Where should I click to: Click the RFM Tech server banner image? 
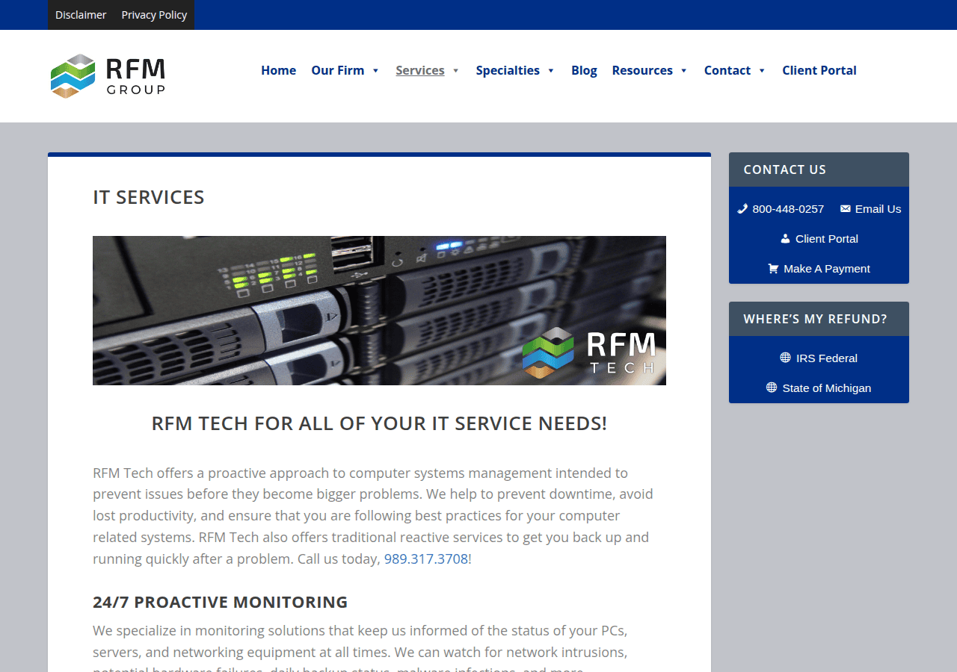pyautogui.click(x=379, y=311)
